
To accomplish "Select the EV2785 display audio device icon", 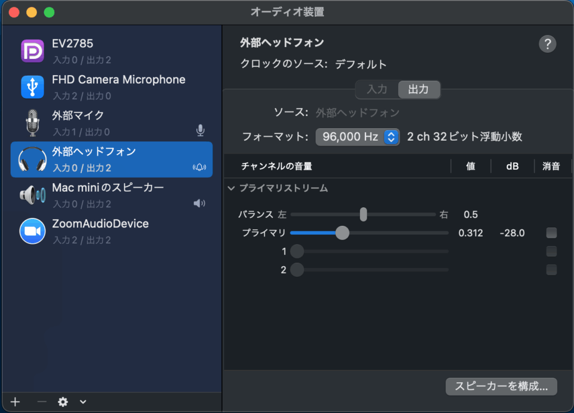I will (33, 51).
